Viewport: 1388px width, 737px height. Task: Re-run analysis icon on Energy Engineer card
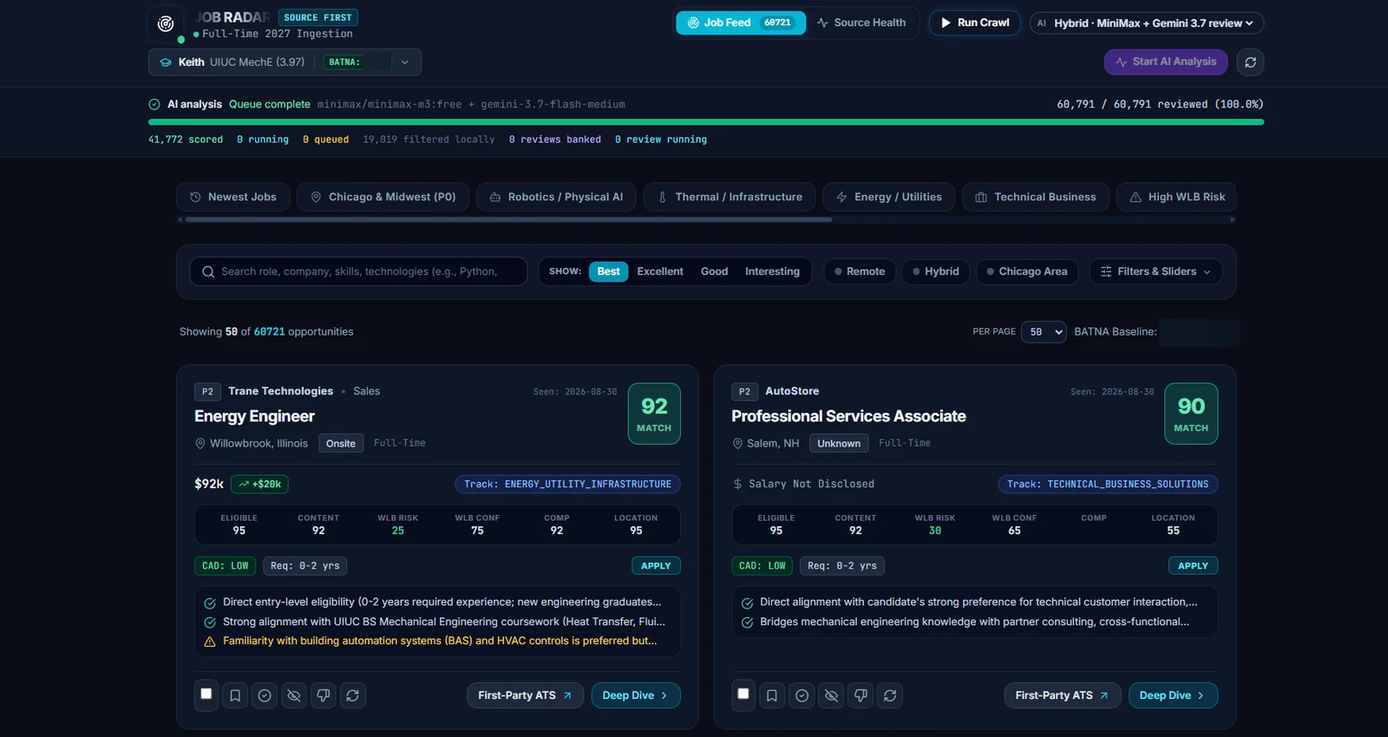coord(352,695)
